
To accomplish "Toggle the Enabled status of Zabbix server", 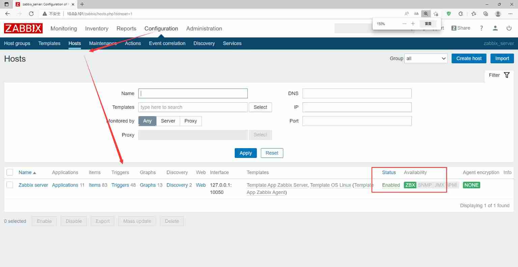I will 391,185.
